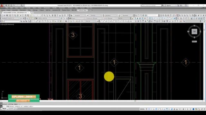
Task: Toggle snap mode in status bar
Action: coord(149,109)
